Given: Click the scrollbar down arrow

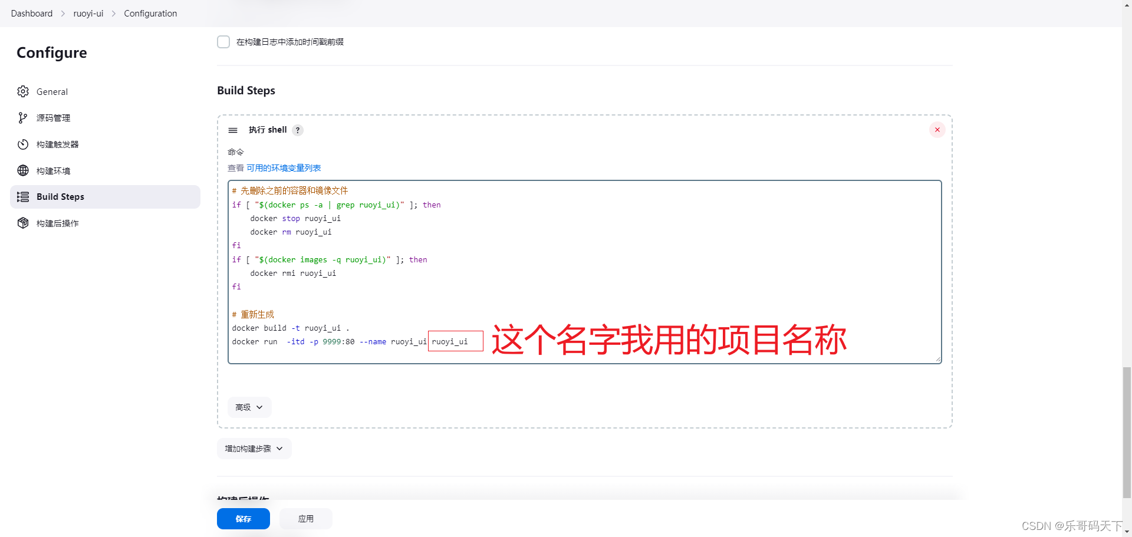Looking at the screenshot, I should pos(1127,532).
